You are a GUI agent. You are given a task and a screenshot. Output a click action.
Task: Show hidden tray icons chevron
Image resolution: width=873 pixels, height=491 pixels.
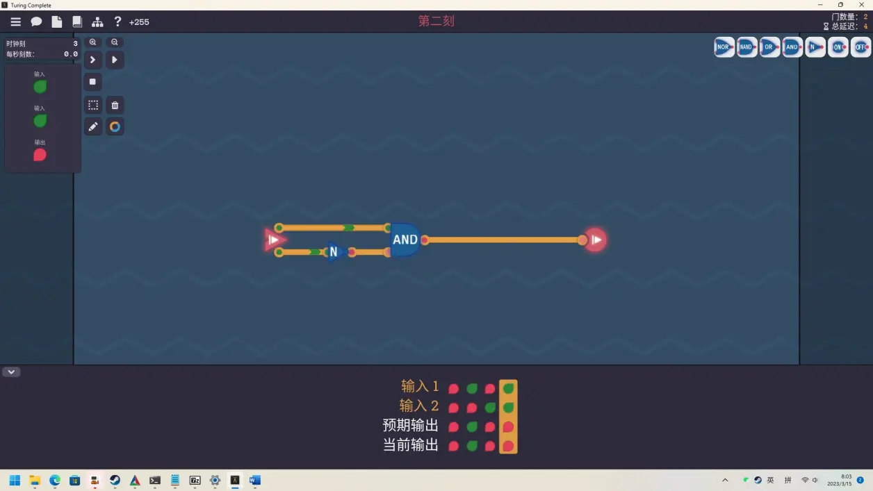[x=725, y=480]
